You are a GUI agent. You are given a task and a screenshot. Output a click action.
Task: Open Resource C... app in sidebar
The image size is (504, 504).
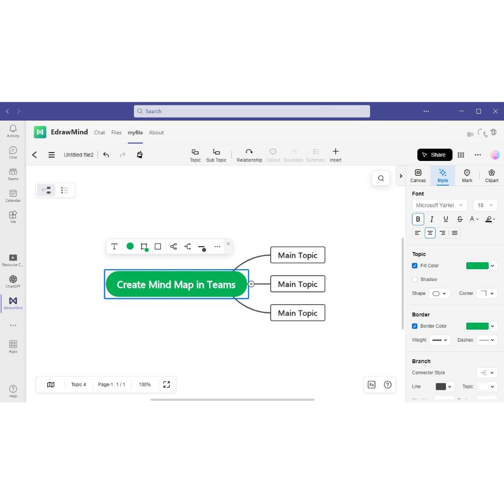[x=13, y=260]
